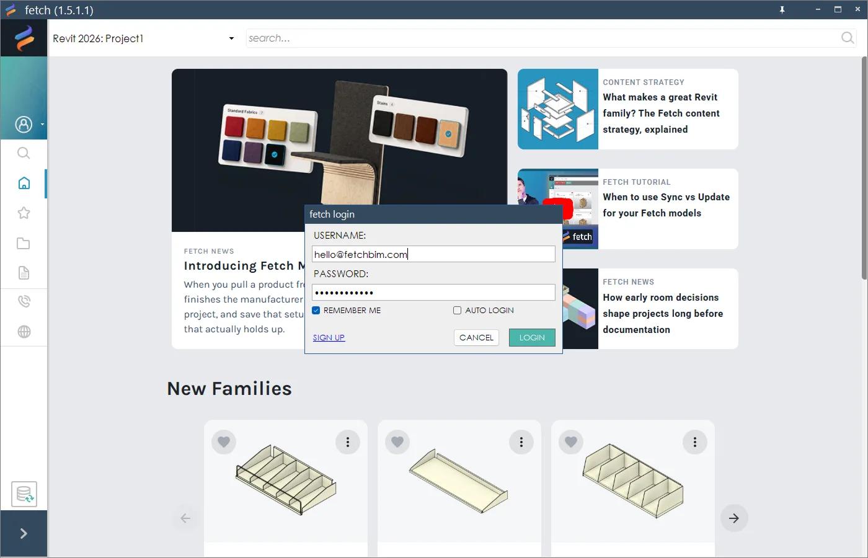This screenshot has height=558, width=868.
Task: Open options menu on middle family card
Action: (521, 442)
